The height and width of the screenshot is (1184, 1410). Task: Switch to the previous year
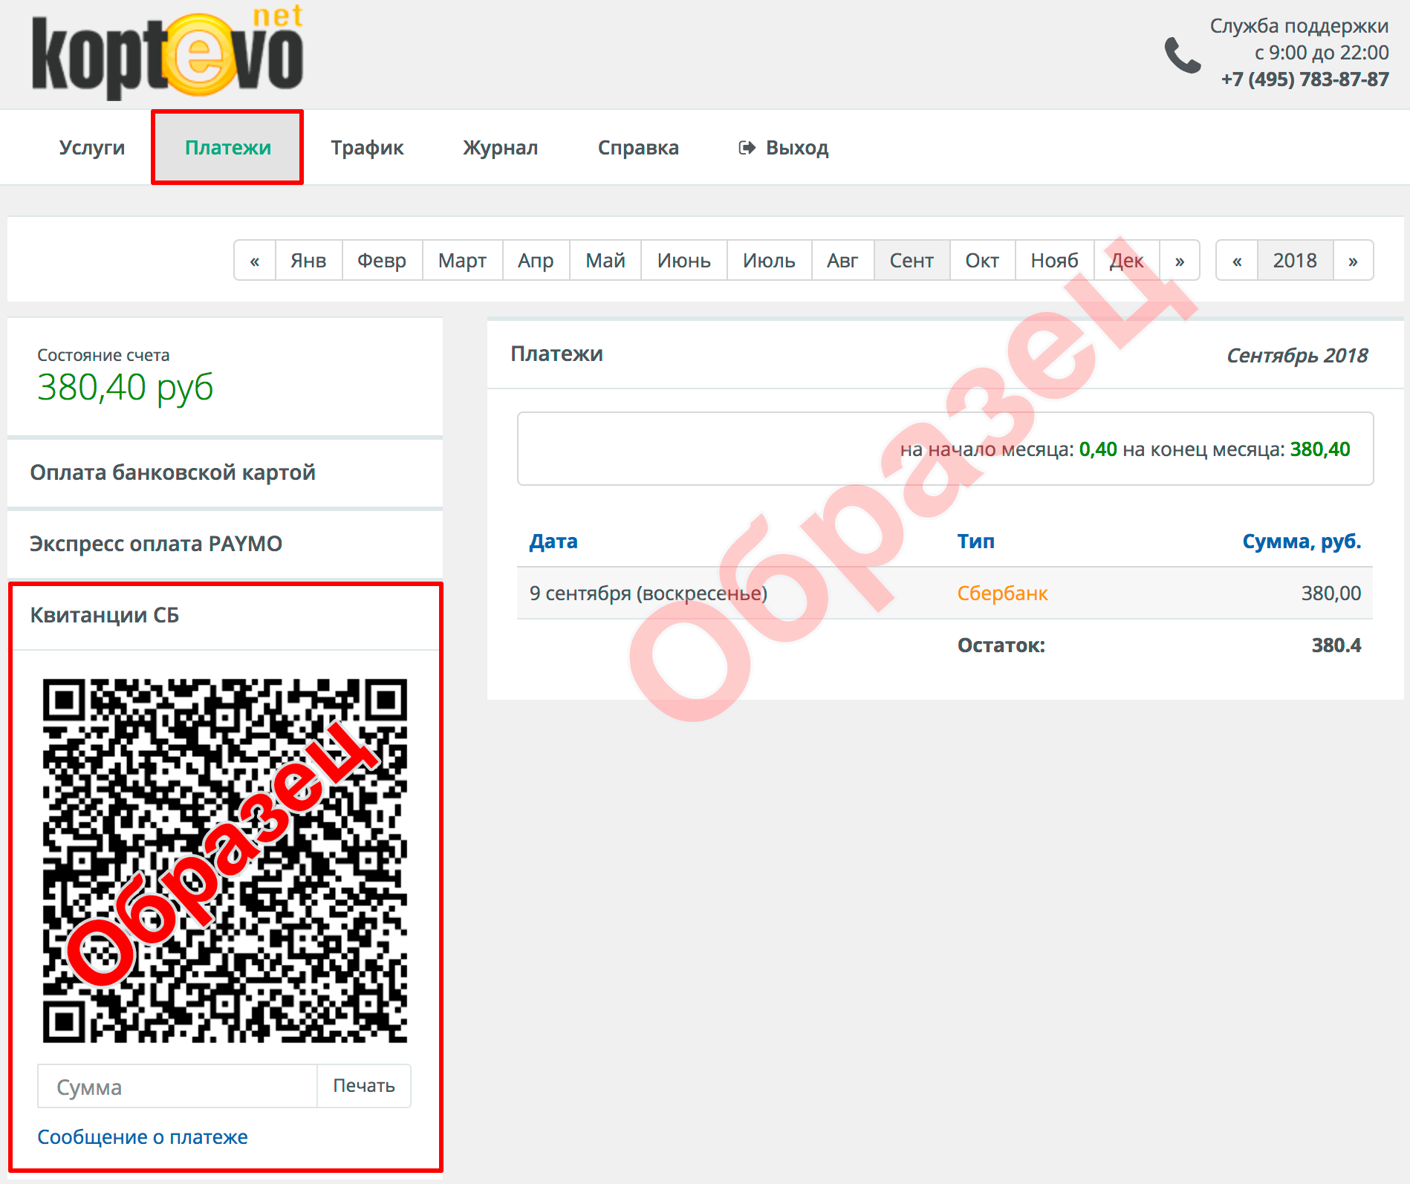pyautogui.click(x=1236, y=261)
